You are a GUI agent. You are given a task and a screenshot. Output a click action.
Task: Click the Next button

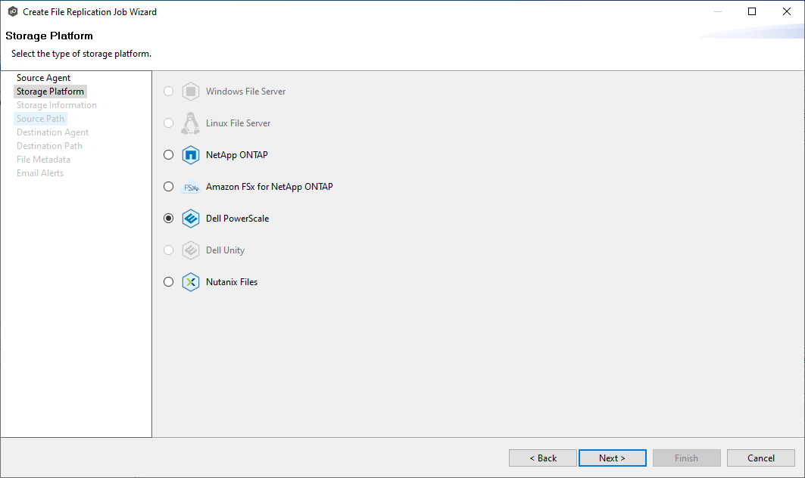[612, 458]
